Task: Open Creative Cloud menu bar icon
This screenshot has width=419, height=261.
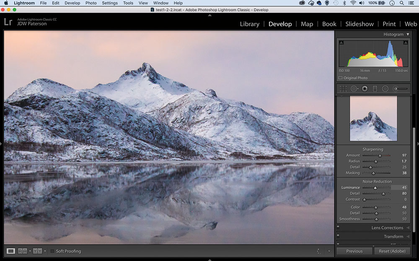Action: coord(302,3)
